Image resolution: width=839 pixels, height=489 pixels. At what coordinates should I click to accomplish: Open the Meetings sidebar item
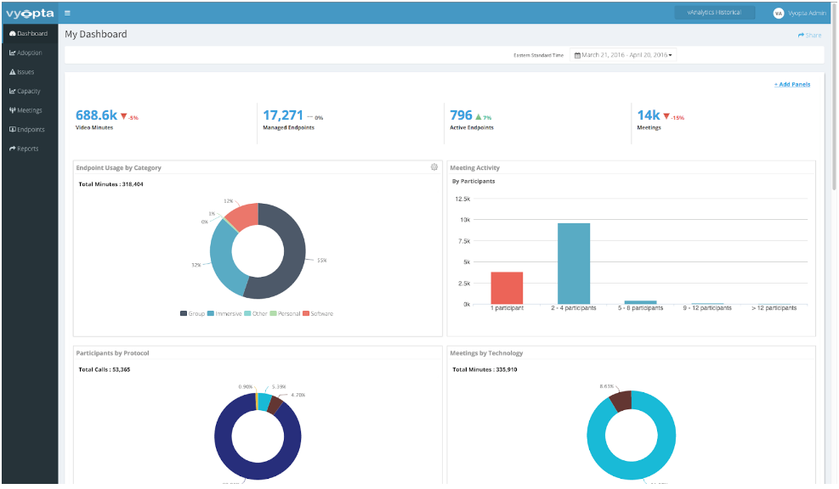(30, 110)
